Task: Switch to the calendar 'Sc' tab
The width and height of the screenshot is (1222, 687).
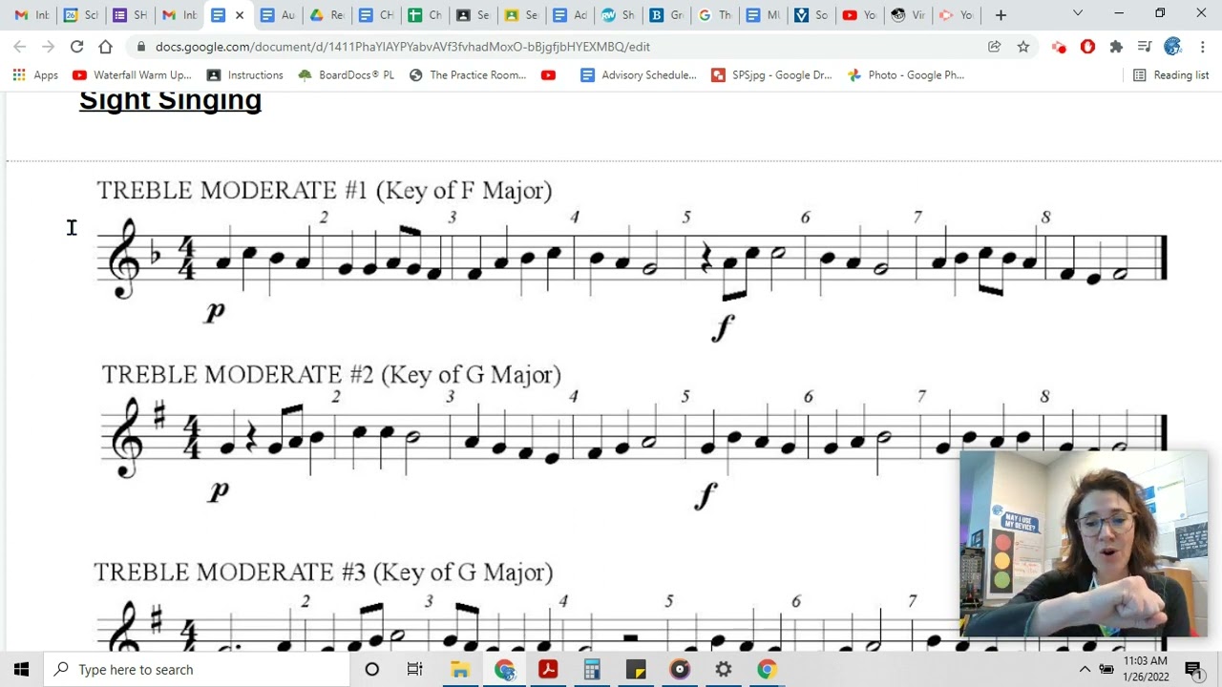Action: [x=80, y=14]
